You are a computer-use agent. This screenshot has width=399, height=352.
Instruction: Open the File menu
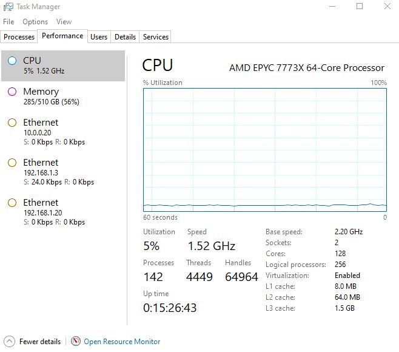[8, 22]
